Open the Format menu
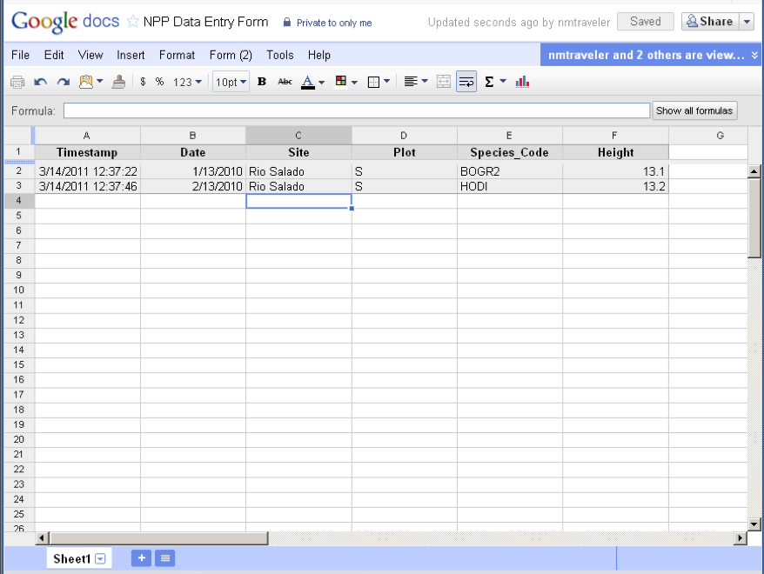 [x=177, y=55]
